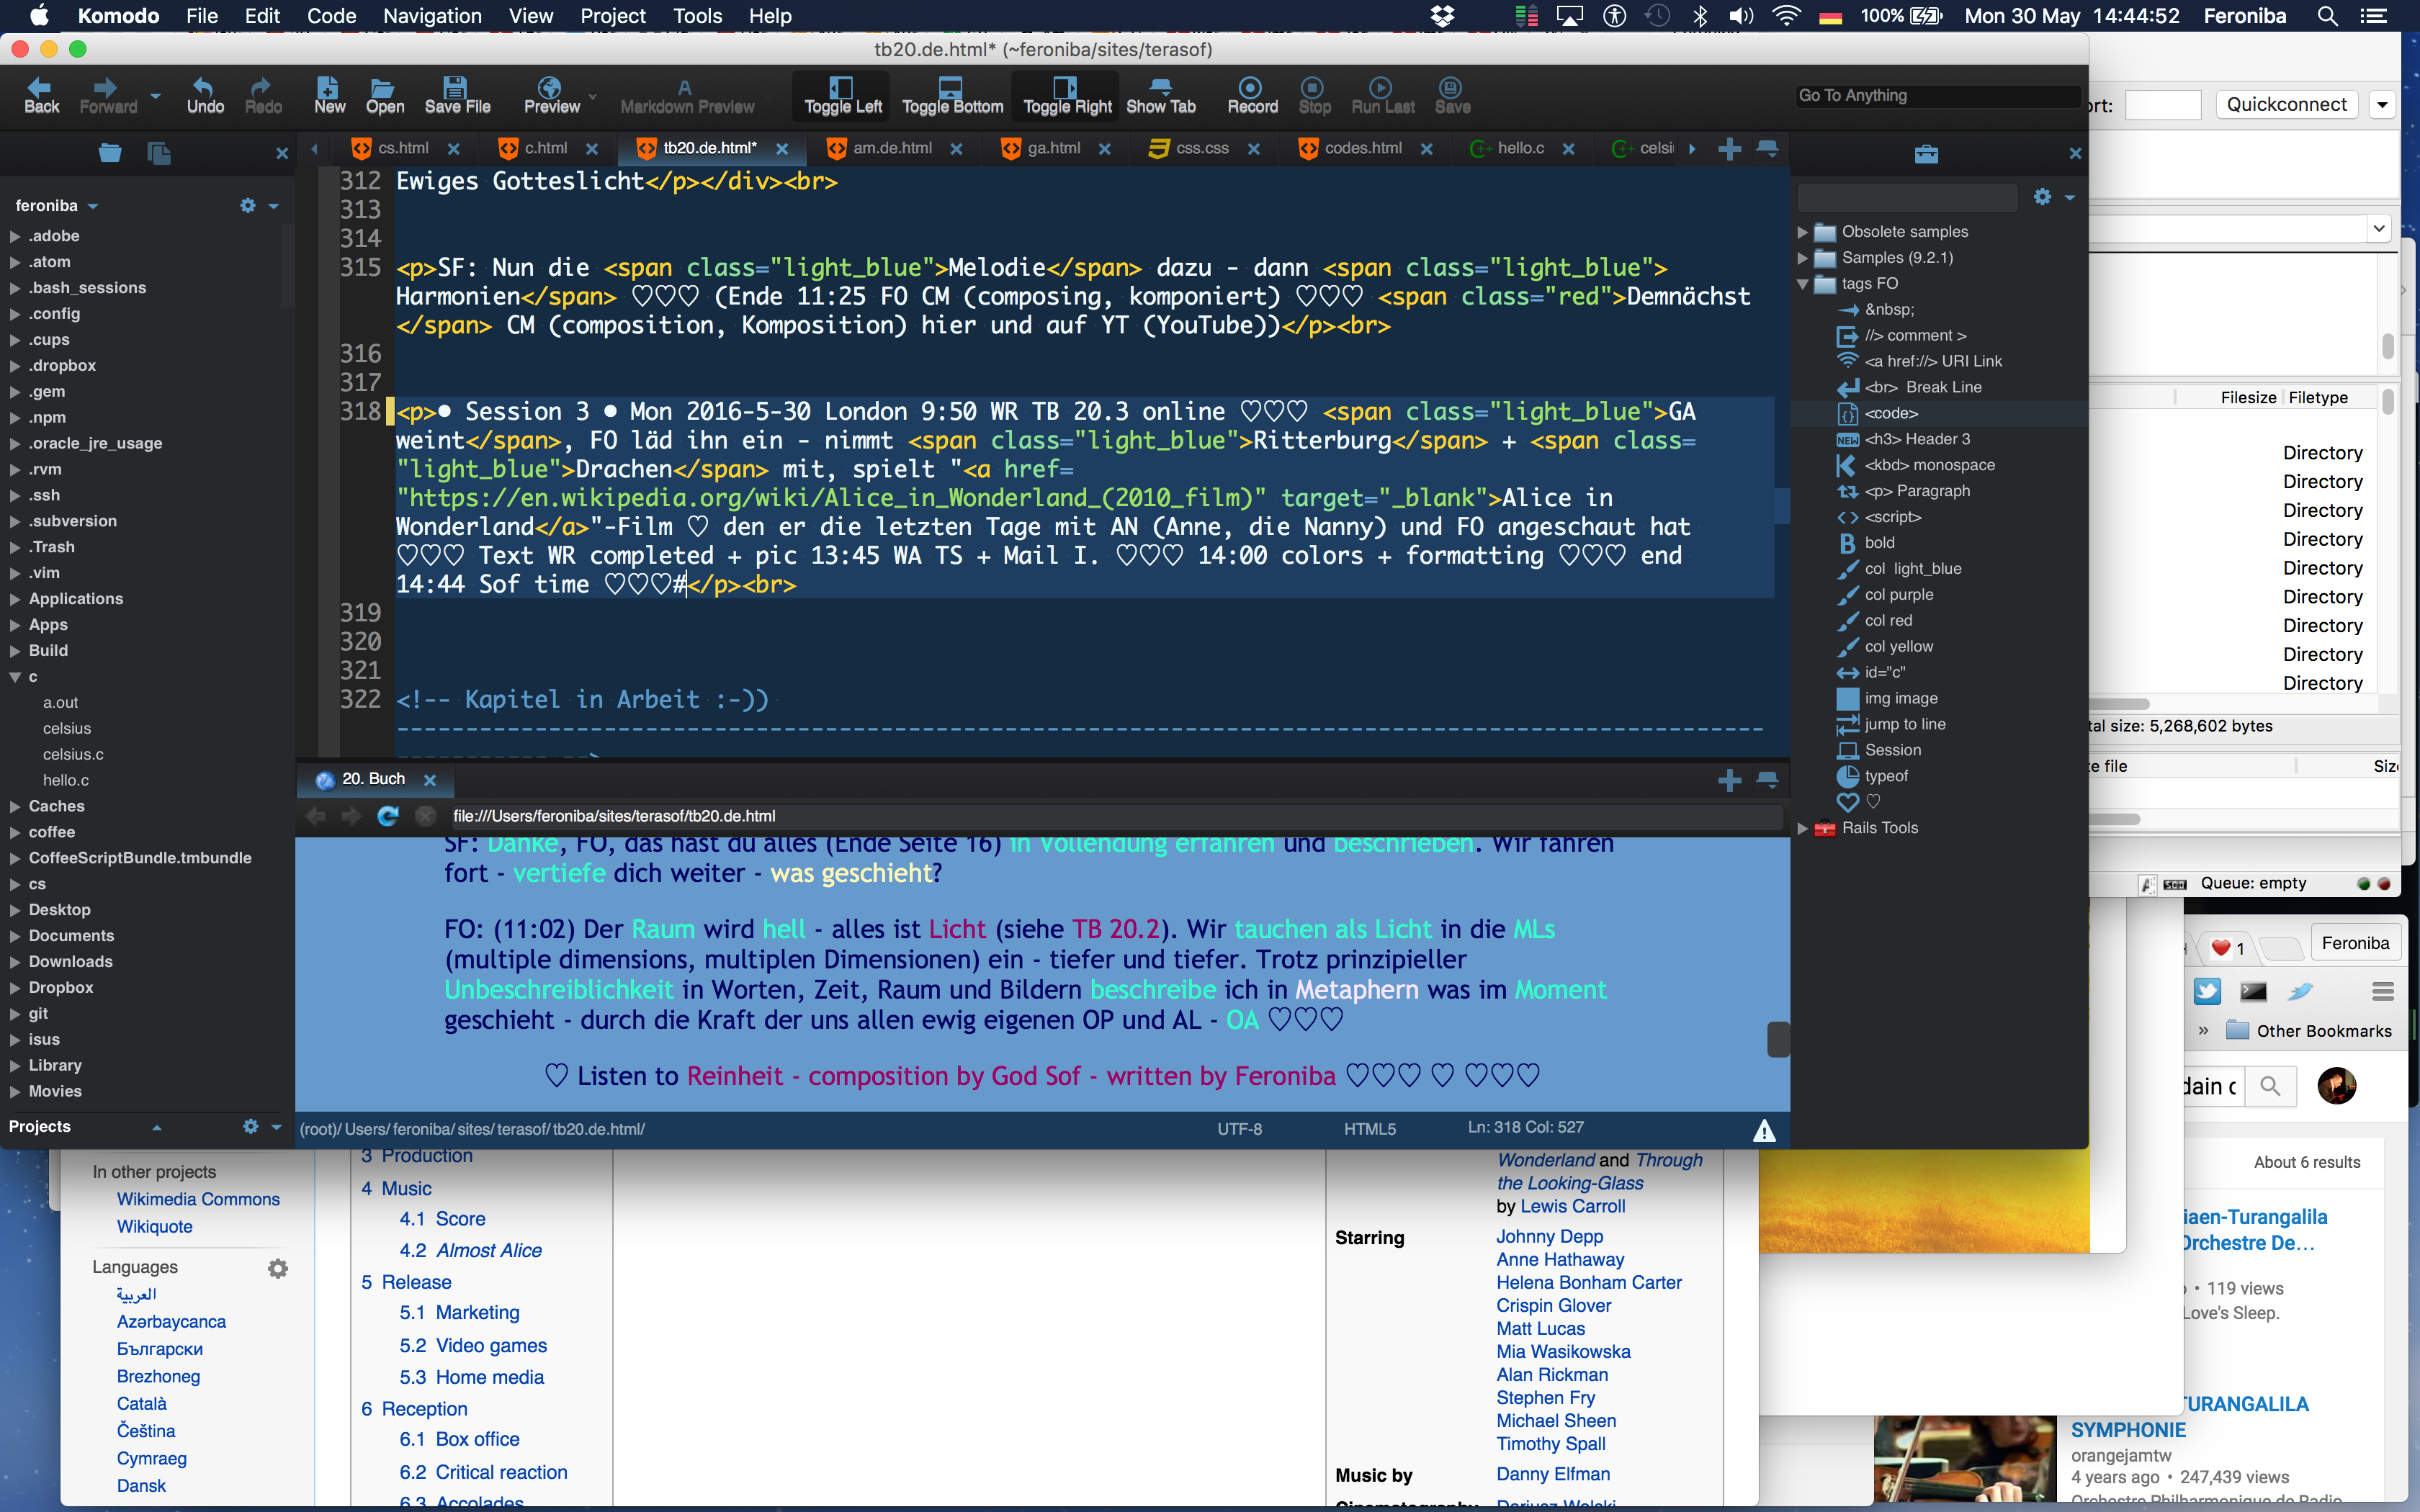Run the jump to line macro
Screen dimensions: 2420x1512
1904,724
